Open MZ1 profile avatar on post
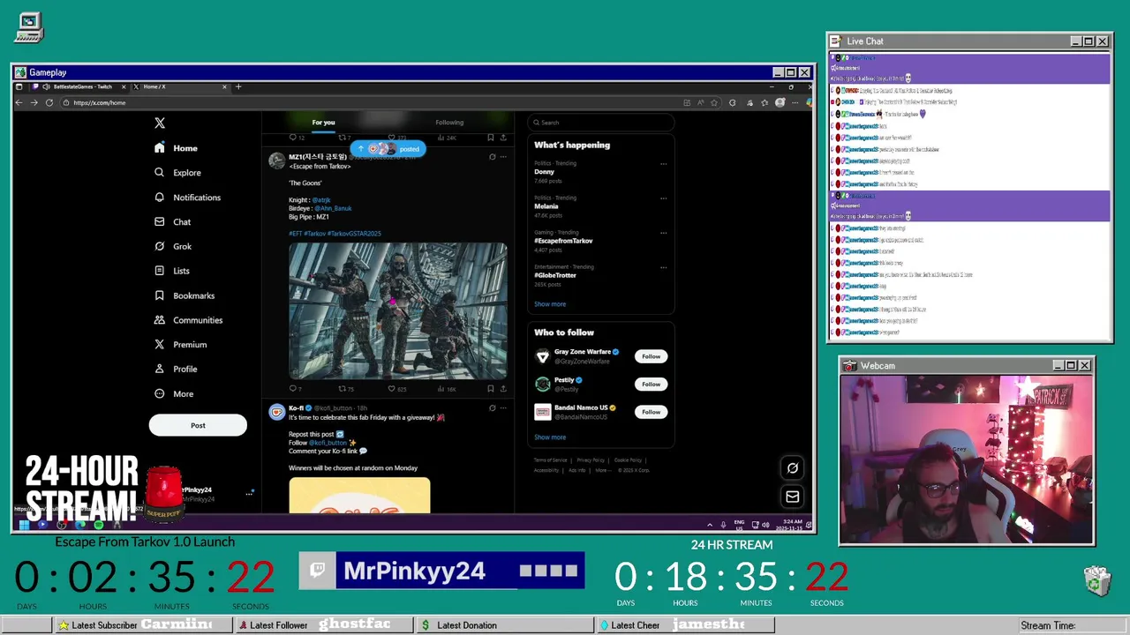The height and width of the screenshot is (635, 1130). [276, 161]
